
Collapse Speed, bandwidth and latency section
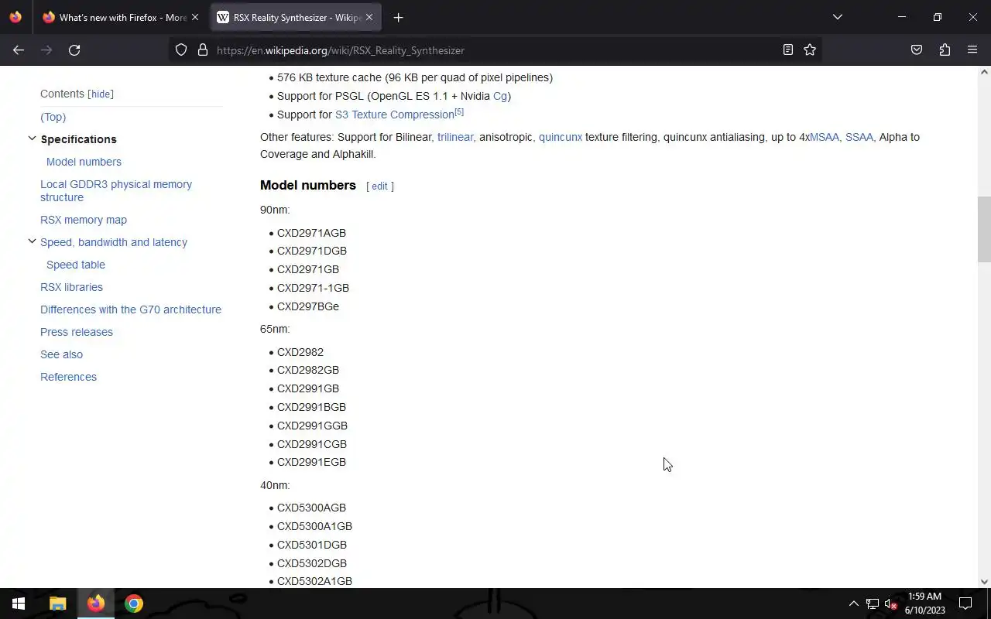pos(32,241)
